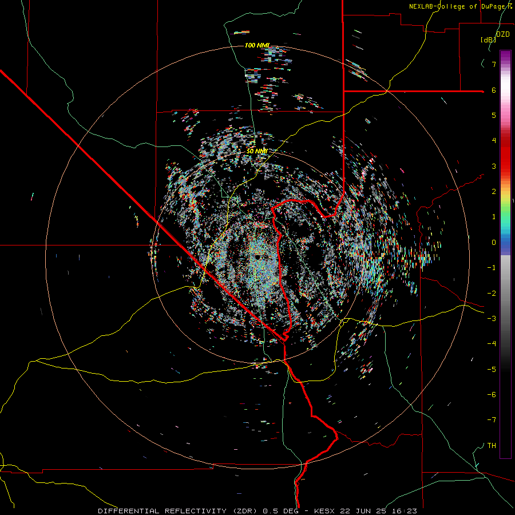This screenshot has width=515, height=515.
Task: Click the "TH" threshold label on scale
Action: tap(492, 446)
